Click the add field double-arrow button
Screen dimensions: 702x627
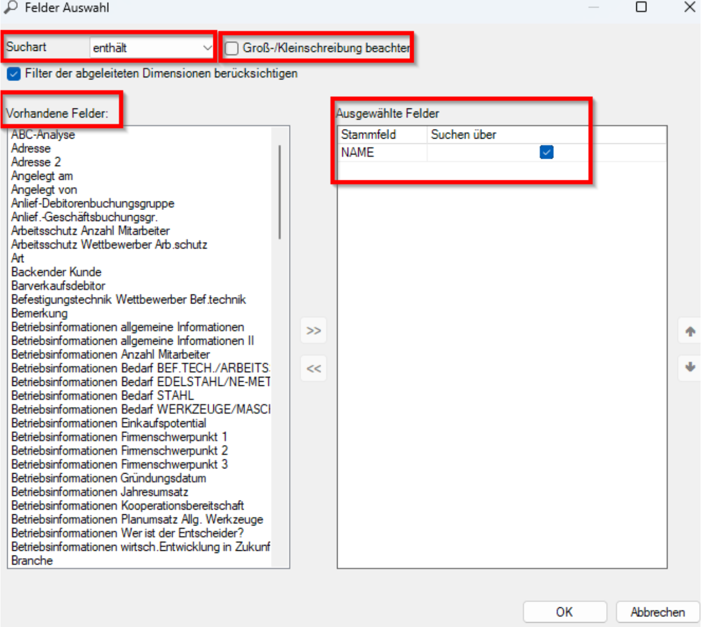tap(314, 330)
